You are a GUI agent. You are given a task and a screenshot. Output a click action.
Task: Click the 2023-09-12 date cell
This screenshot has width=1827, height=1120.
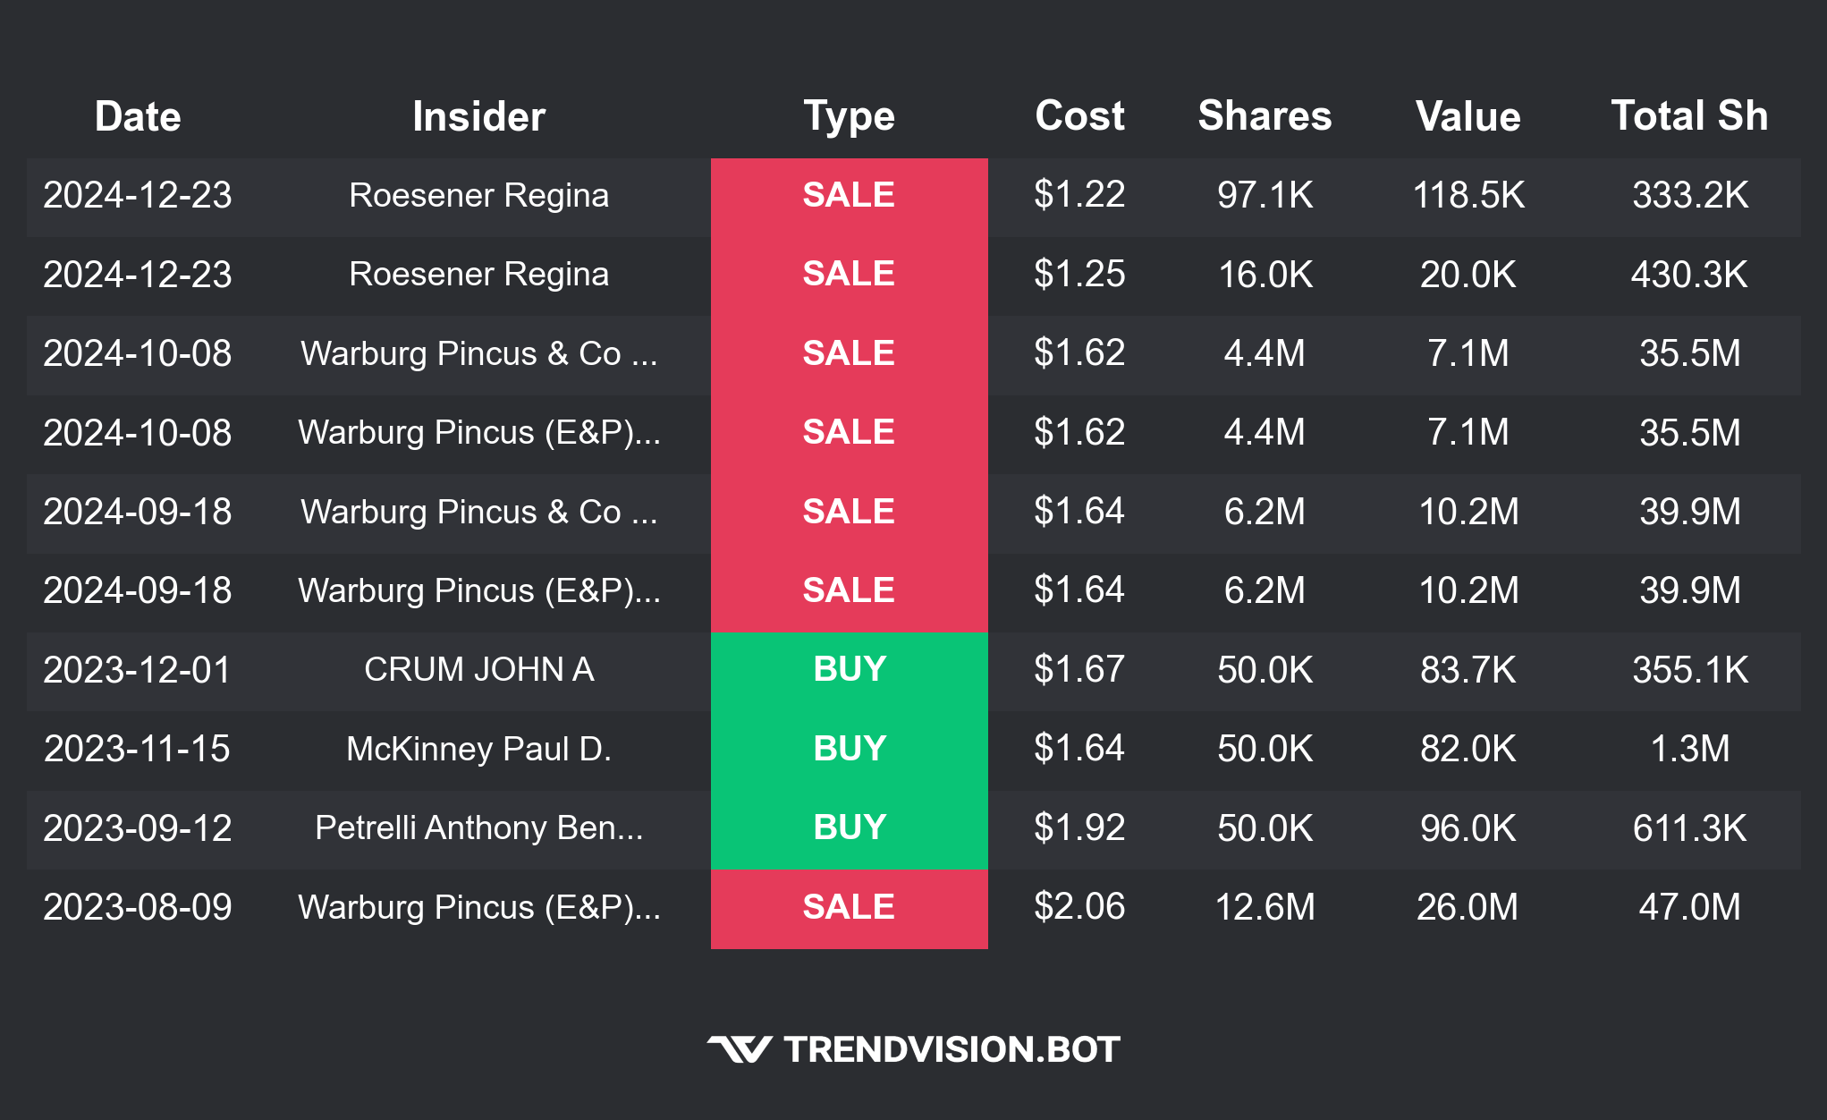click(138, 828)
